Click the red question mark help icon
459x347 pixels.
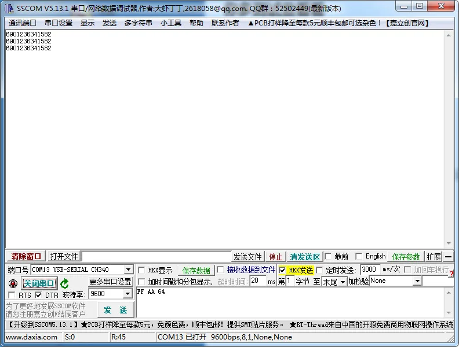click(x=451, y=274)
